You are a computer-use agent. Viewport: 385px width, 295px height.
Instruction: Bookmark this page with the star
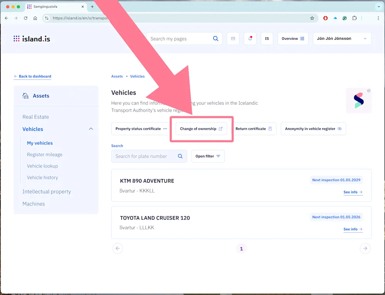pos(312,18)
